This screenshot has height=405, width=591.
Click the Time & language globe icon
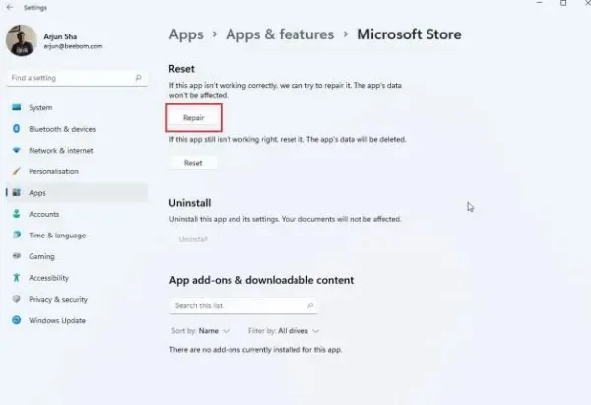click(x=16, y=235)
